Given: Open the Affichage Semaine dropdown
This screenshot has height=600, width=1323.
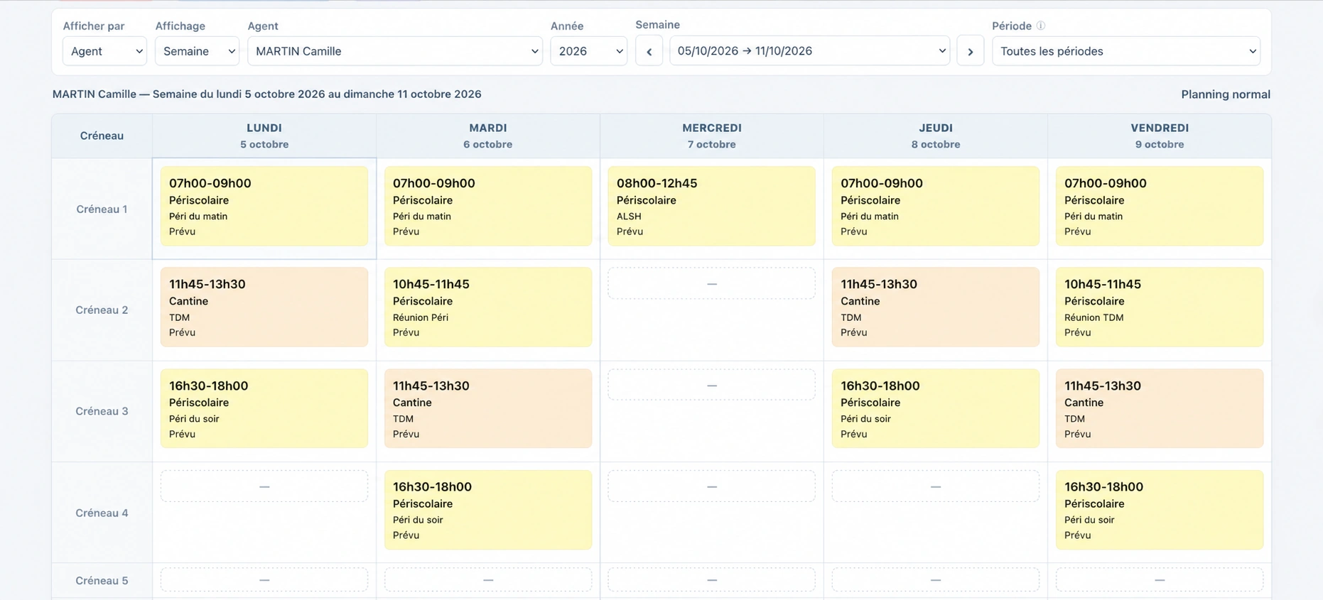Looking at the screenshot, I should tap(197, 51).
